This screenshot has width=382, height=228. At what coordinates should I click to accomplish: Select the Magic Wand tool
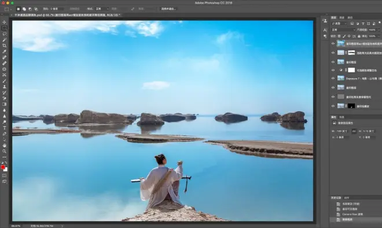[4, 40]
